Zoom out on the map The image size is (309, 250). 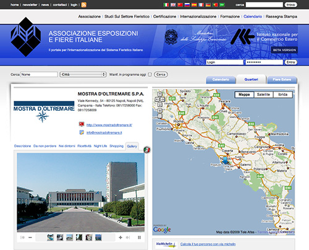pyautogui.click(x=160, y=116)
